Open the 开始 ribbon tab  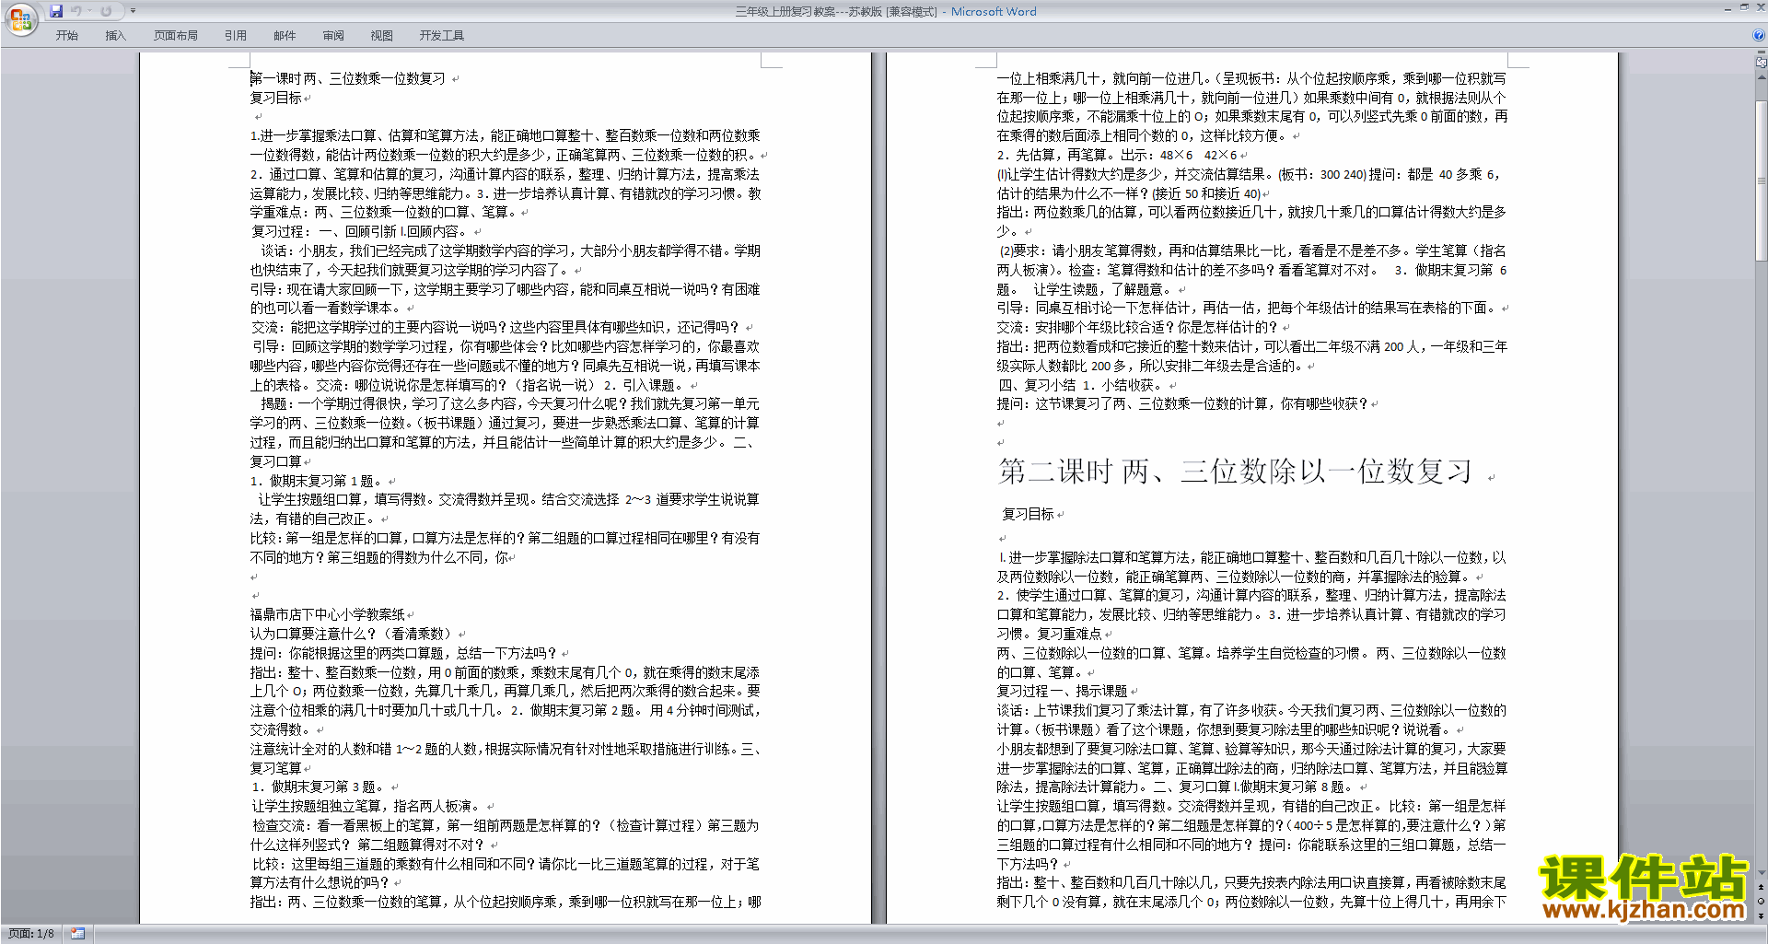click(x=66, y=36)
